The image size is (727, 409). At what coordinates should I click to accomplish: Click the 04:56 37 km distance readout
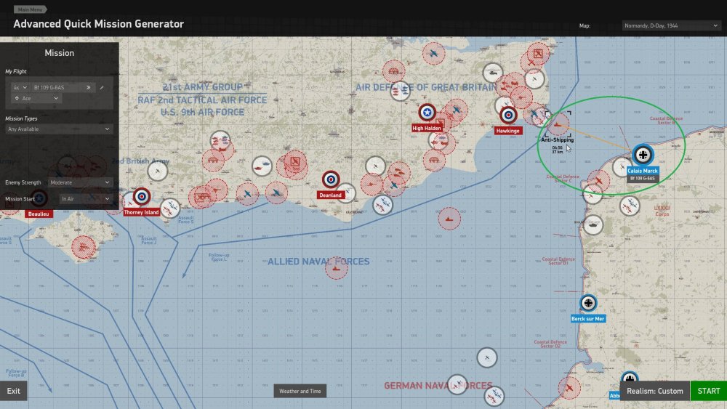tap(558, 150)
